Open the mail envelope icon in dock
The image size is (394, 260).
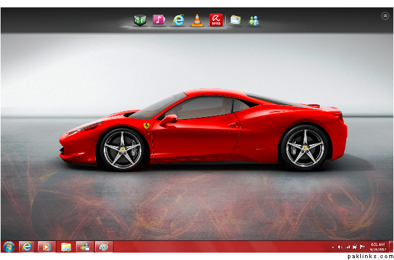[x=235, y=20]
